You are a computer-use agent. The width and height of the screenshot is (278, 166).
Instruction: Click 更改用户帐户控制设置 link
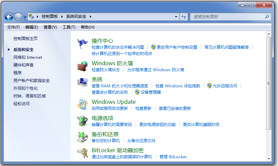(x=177, y=47)
